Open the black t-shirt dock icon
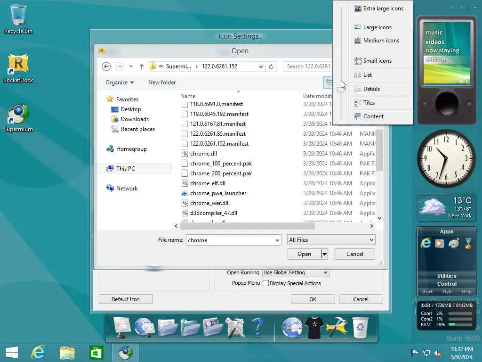482x362 pixels. tap(314, 328)
